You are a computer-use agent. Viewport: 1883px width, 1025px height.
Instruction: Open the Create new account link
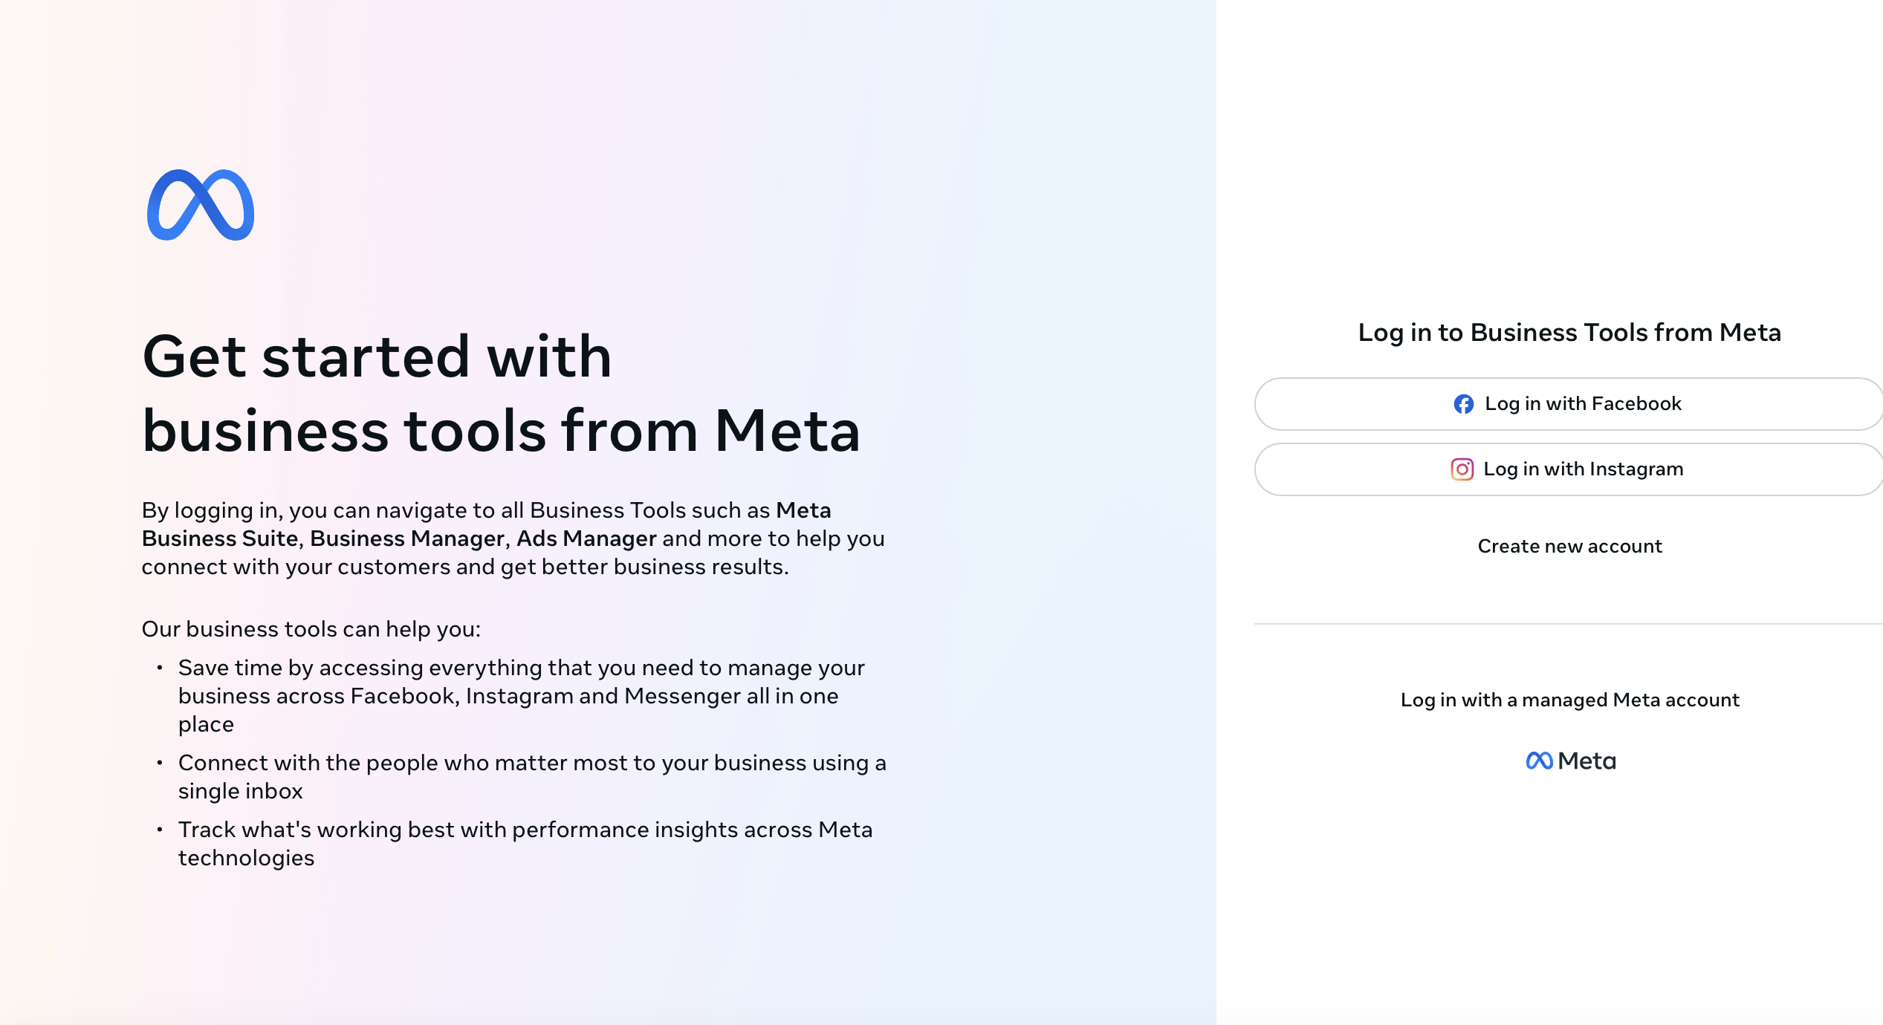[x=1569, y=546]
